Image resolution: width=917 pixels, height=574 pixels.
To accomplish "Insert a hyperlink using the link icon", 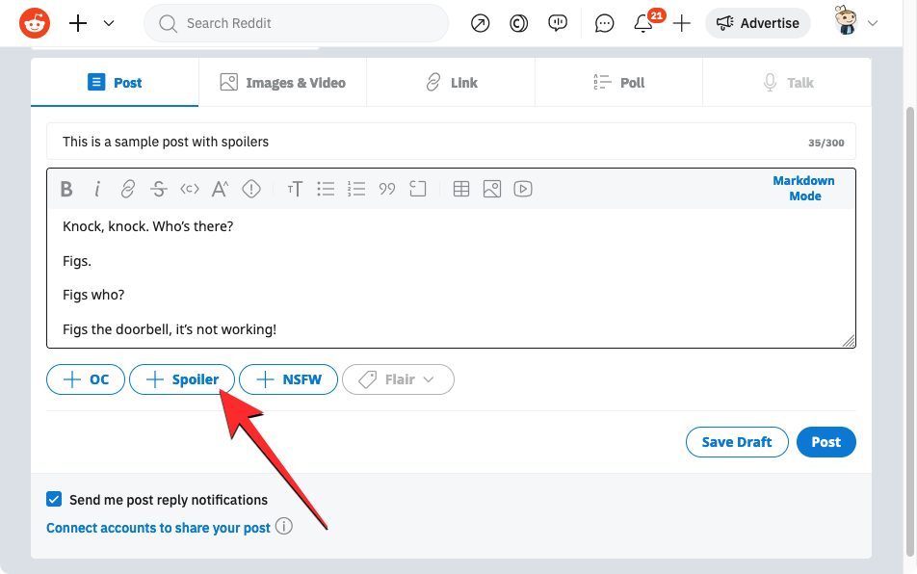I will coord(127,190).
